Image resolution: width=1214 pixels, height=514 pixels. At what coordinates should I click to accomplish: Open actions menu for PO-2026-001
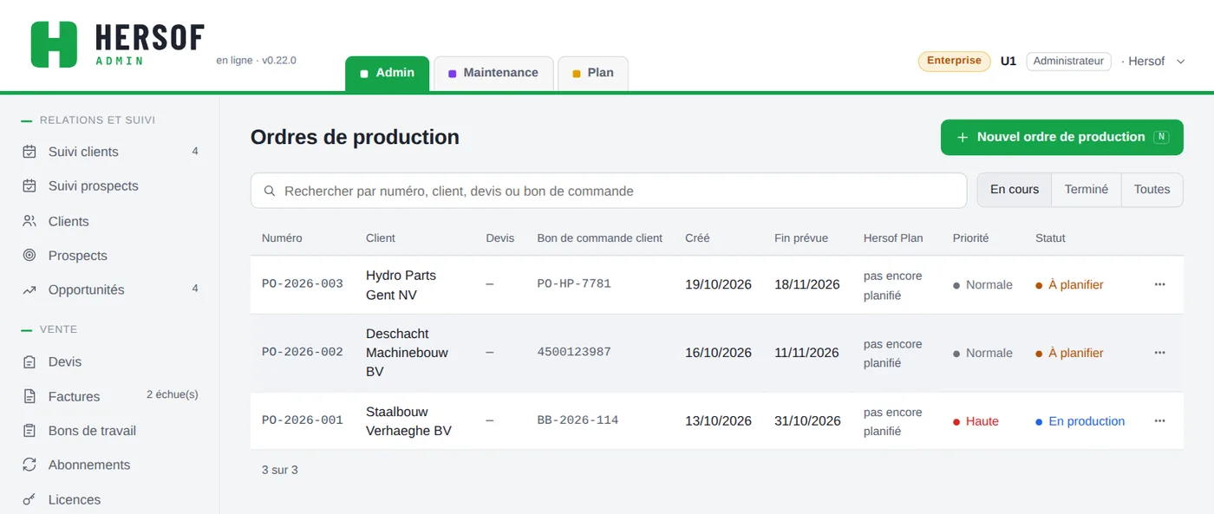pos(1159,421)
